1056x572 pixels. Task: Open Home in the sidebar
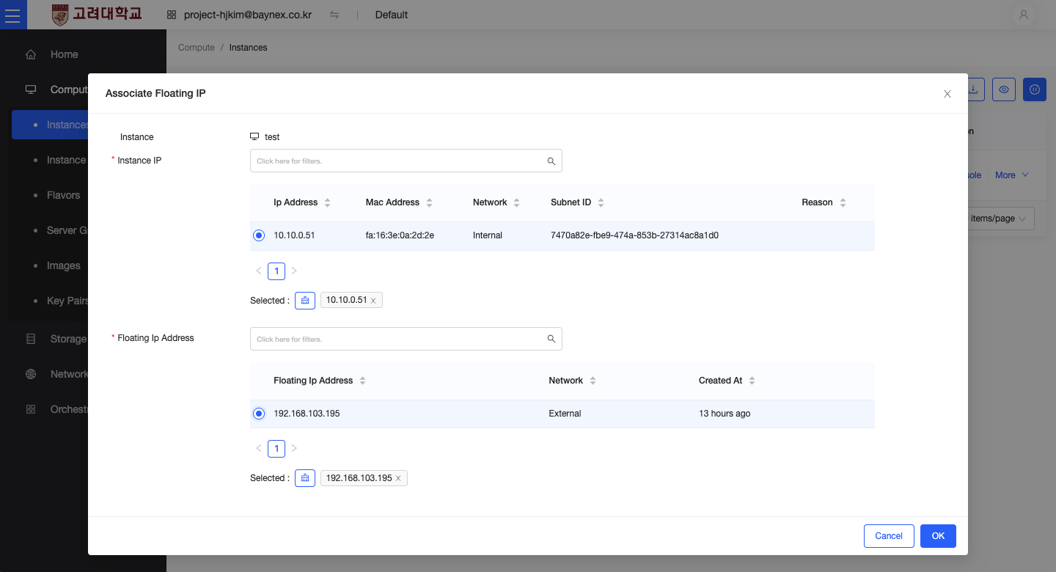64,54
